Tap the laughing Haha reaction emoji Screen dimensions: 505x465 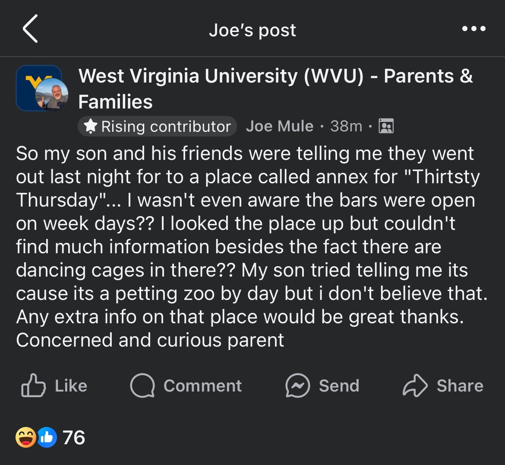pyautogui.click(x=26, y=437)
